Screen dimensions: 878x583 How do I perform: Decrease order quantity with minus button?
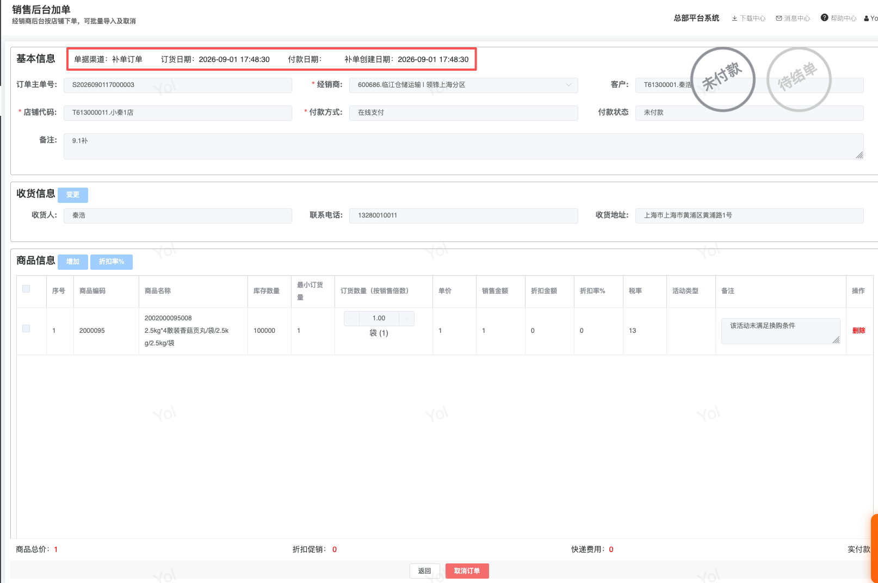(x=351, y=318)
